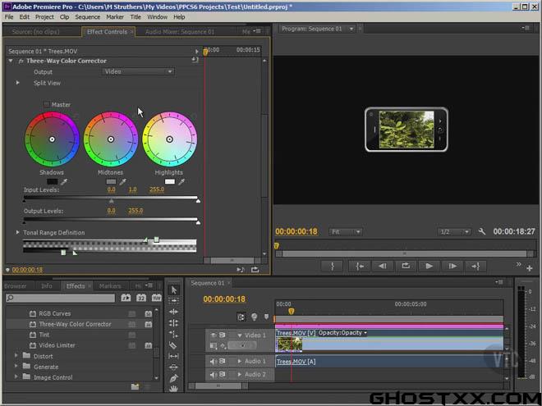Toggle Video 1 track output eye
Screen dimensions: 542x406
214,335
